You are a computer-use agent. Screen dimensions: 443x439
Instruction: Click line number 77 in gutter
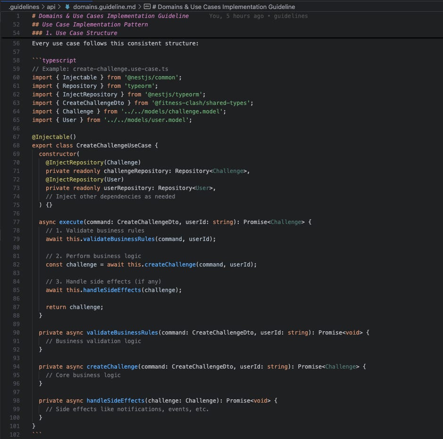(x=17, y=222)
